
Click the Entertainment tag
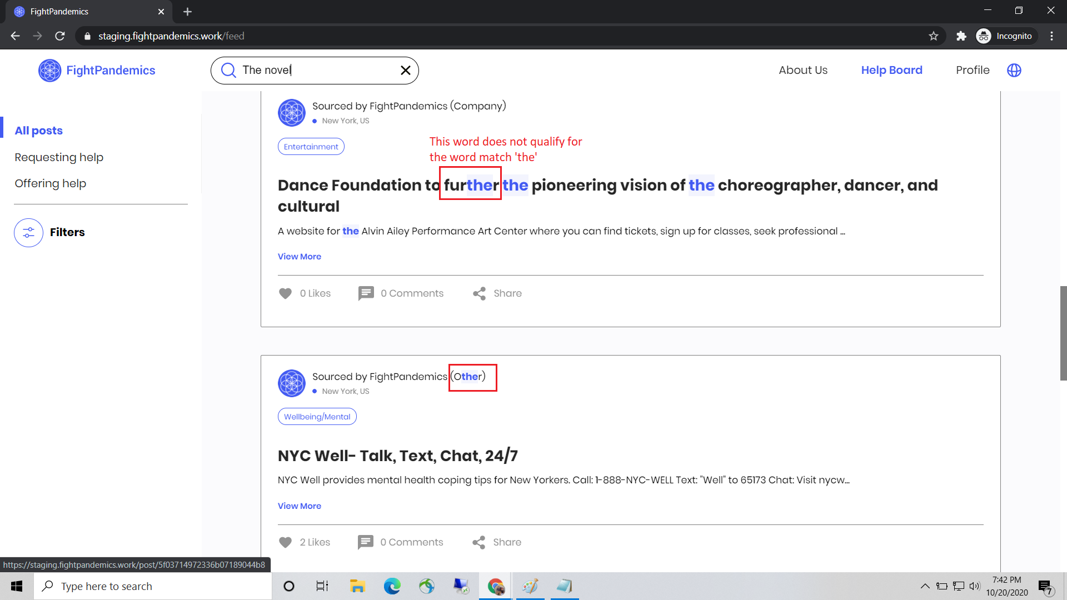click(x=311, y=147)
